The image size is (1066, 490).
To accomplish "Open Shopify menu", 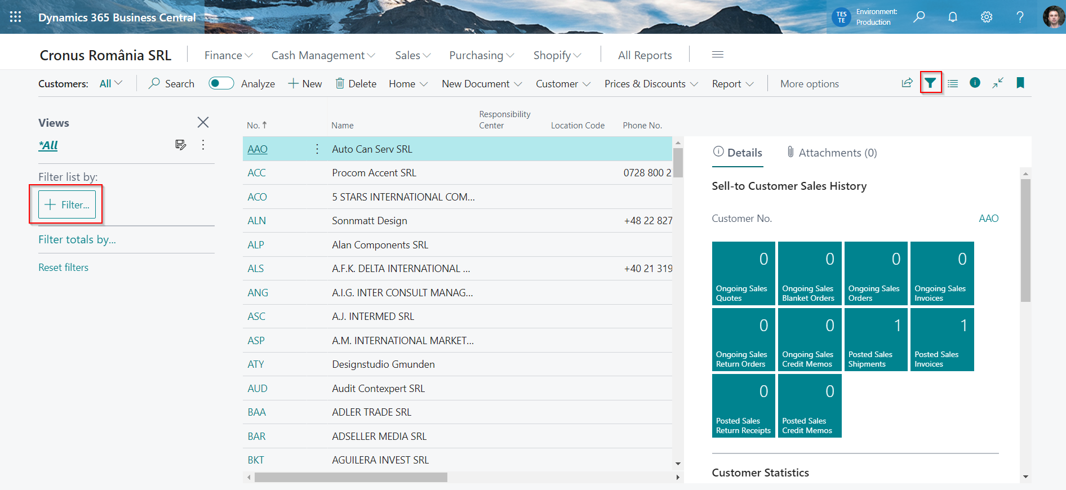I will 557,55.
